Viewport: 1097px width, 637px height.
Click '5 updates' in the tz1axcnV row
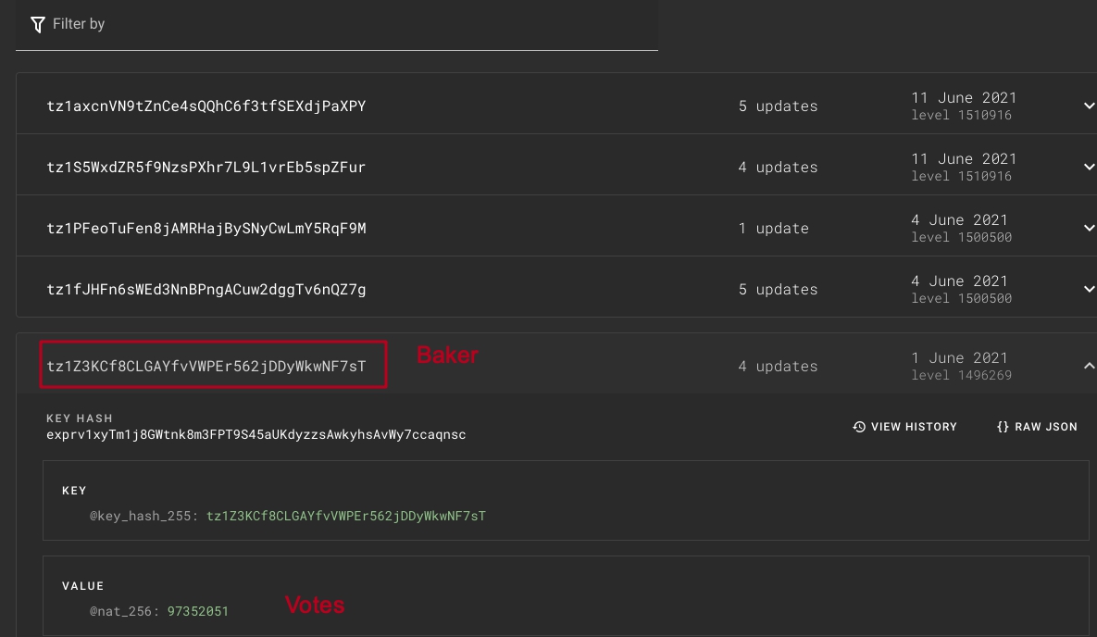click(778, 106)
